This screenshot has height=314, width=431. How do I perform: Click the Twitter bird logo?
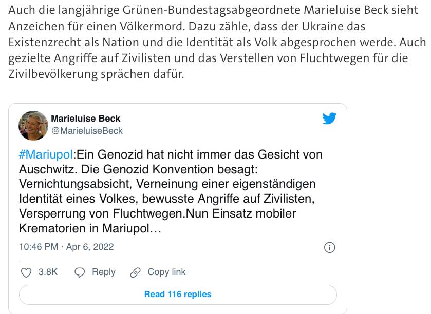tap(329, 119)
